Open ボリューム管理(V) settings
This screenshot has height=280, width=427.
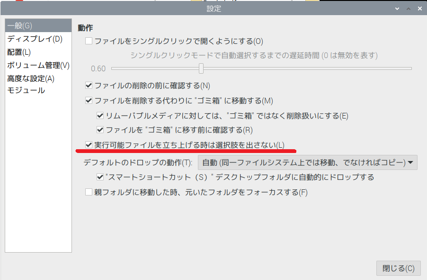(38, 65)
